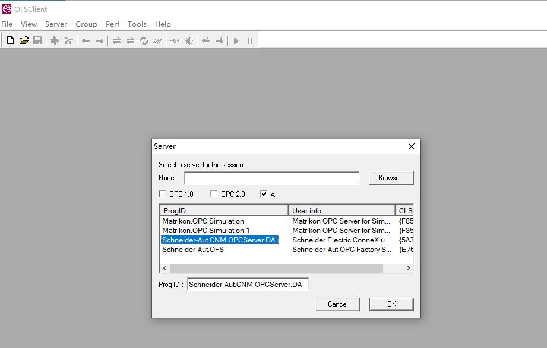547x348 pixels.
Task: Click the Pause toolbar icon
Action: pos(250,41)
